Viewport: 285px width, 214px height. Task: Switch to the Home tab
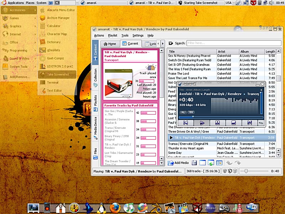(110, 44)
